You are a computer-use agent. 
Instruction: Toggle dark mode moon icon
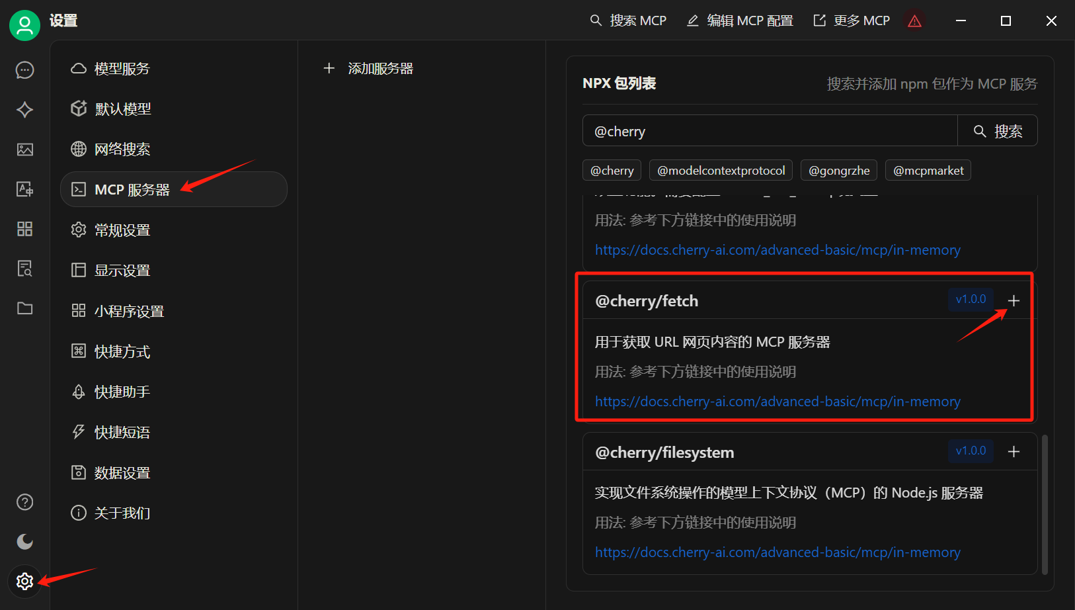[24, 542]
